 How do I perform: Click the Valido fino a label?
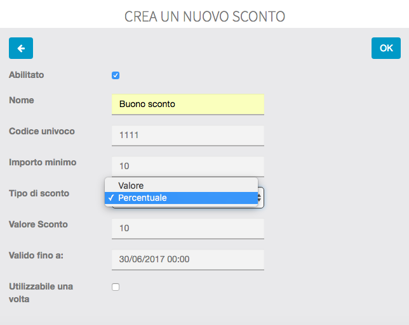coord(36,255)
